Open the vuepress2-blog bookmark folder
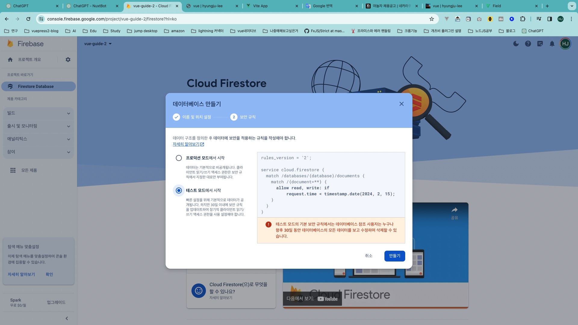Viewport: 578px width, 325px height. click(41, 31)
